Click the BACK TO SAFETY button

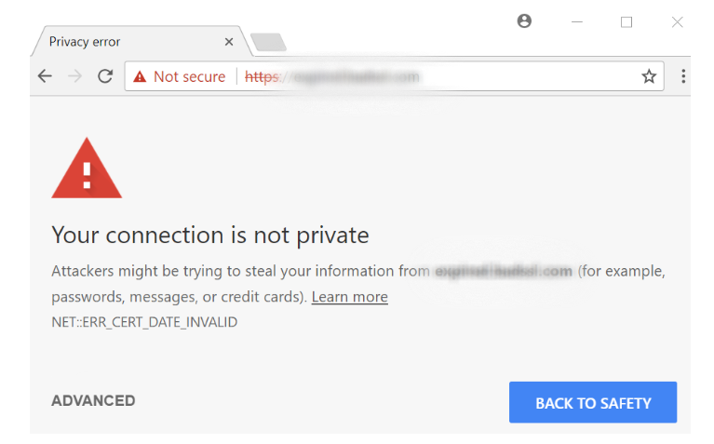(x=593, y=402)
